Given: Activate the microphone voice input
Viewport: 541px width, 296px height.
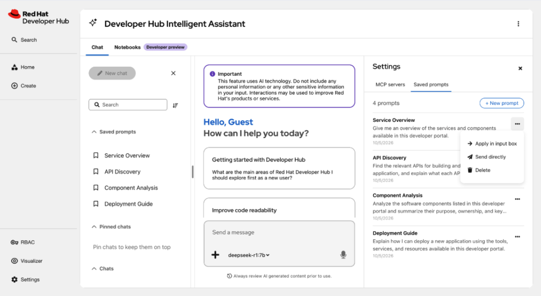Looking at the screenshot, I should [343, 255].
